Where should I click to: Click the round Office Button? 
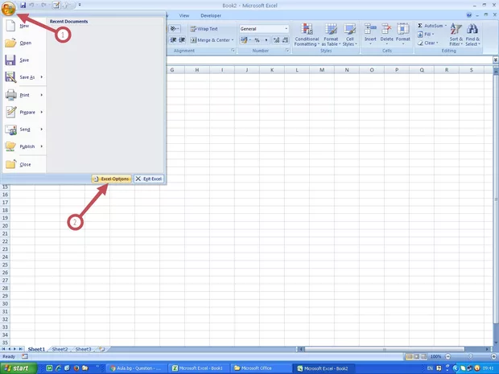click(8, 8)
